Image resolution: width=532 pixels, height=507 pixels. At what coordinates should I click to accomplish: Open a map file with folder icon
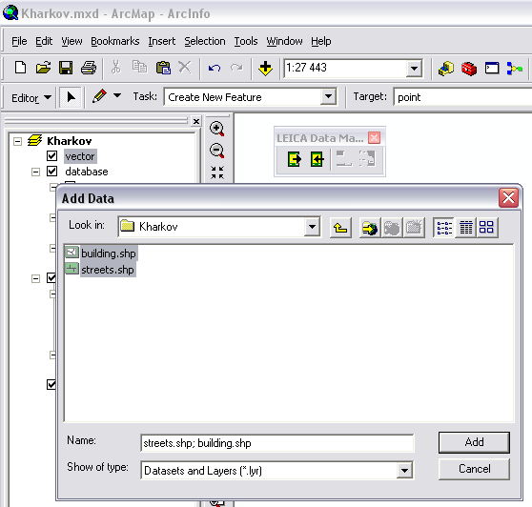coord(43,68)
